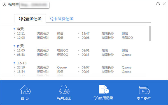Click the 今天 09:08 login time
The height and width of the screenshot is (105, 168).
click(x=86, y=38)
